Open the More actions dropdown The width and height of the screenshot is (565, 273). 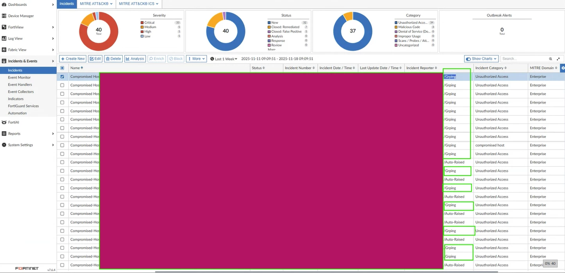196,59
